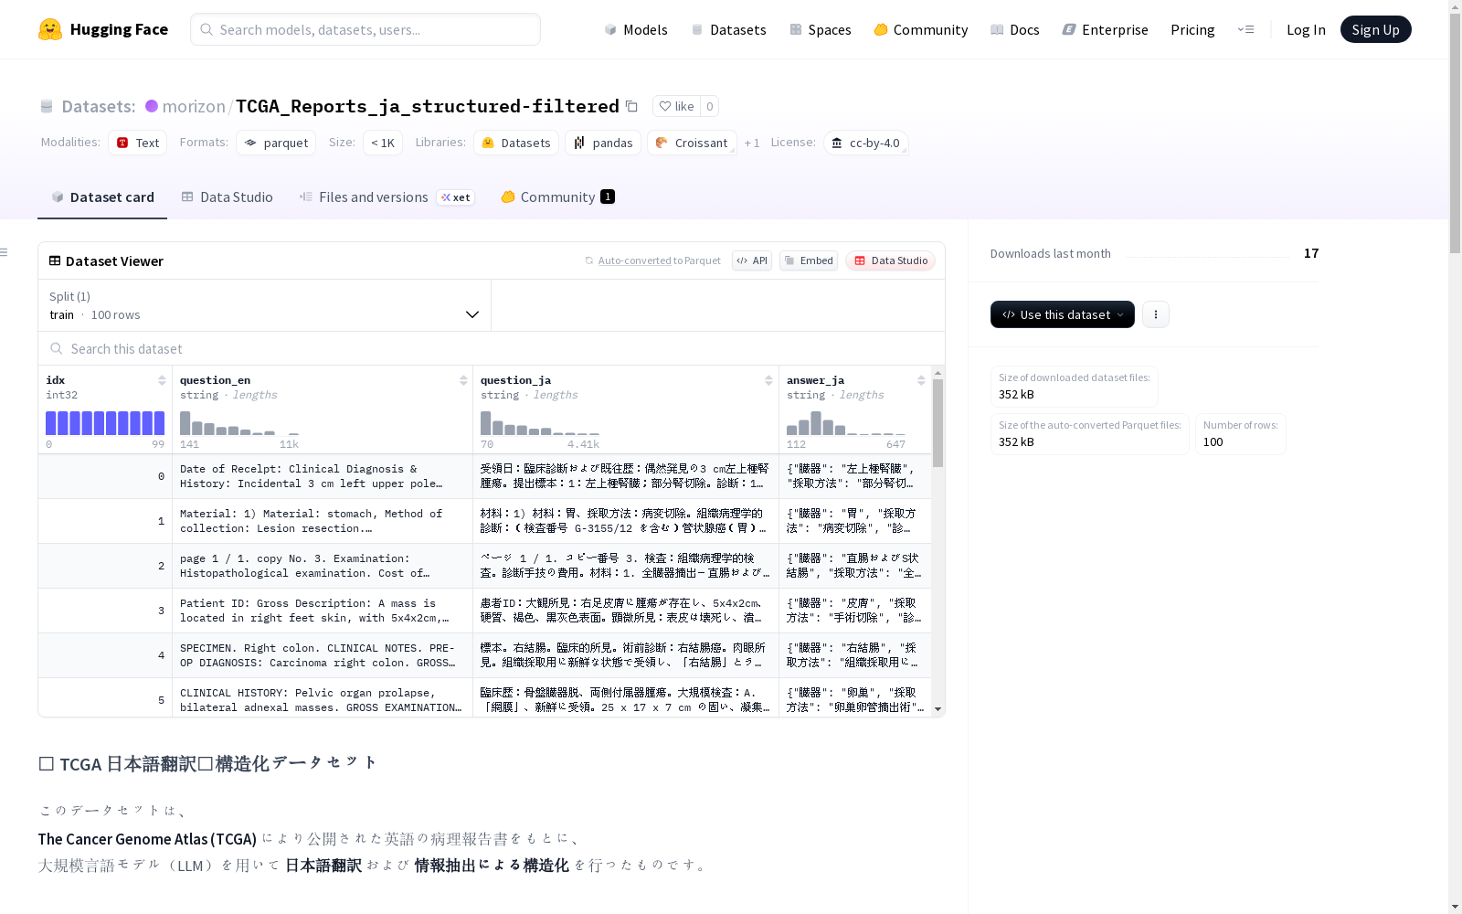This screenshot has height=914, width=1462.
Task: Click the Hugging Face logo
Action: coord(103,29)
